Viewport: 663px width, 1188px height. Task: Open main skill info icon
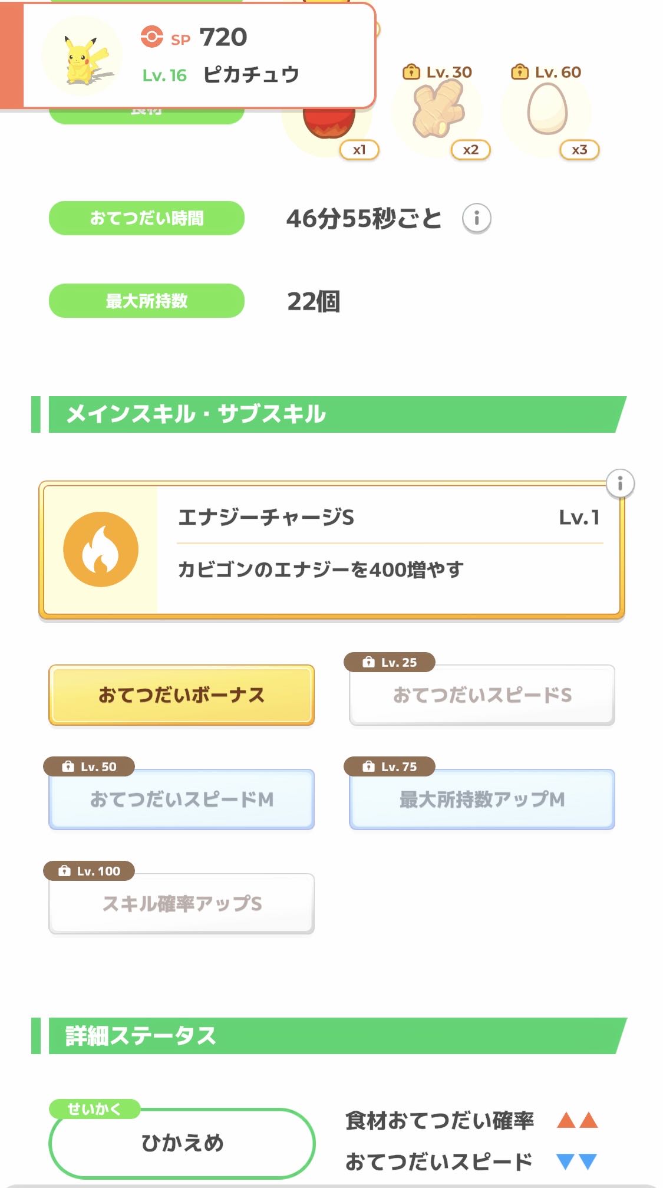click(620, 484)
